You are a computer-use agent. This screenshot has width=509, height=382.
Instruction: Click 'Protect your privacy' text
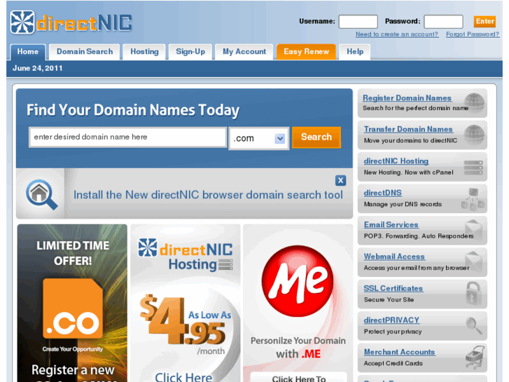393,332
